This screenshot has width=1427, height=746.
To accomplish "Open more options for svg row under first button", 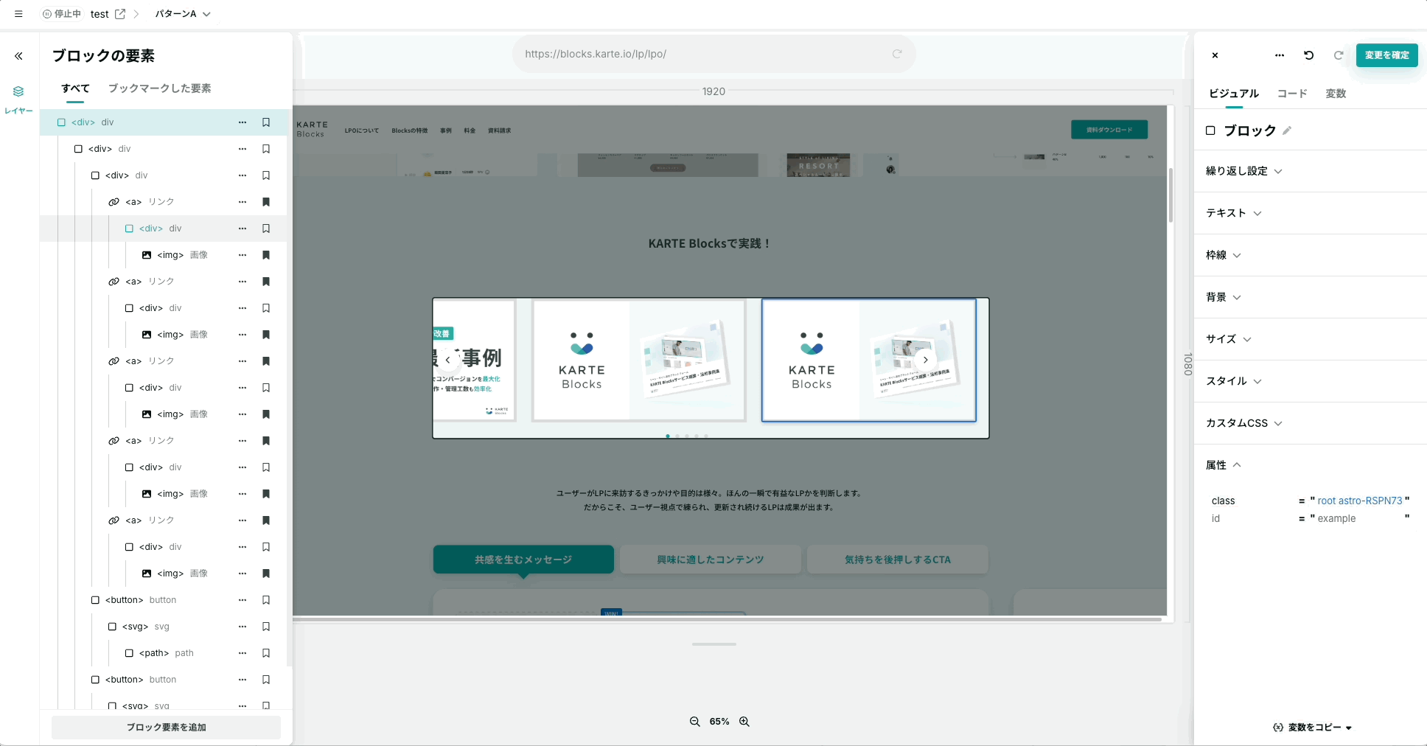I will (x=243, y=627).
